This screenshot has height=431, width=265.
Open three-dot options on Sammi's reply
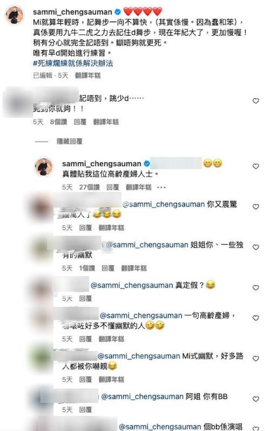pyautogui.click(x=161, y=187)
